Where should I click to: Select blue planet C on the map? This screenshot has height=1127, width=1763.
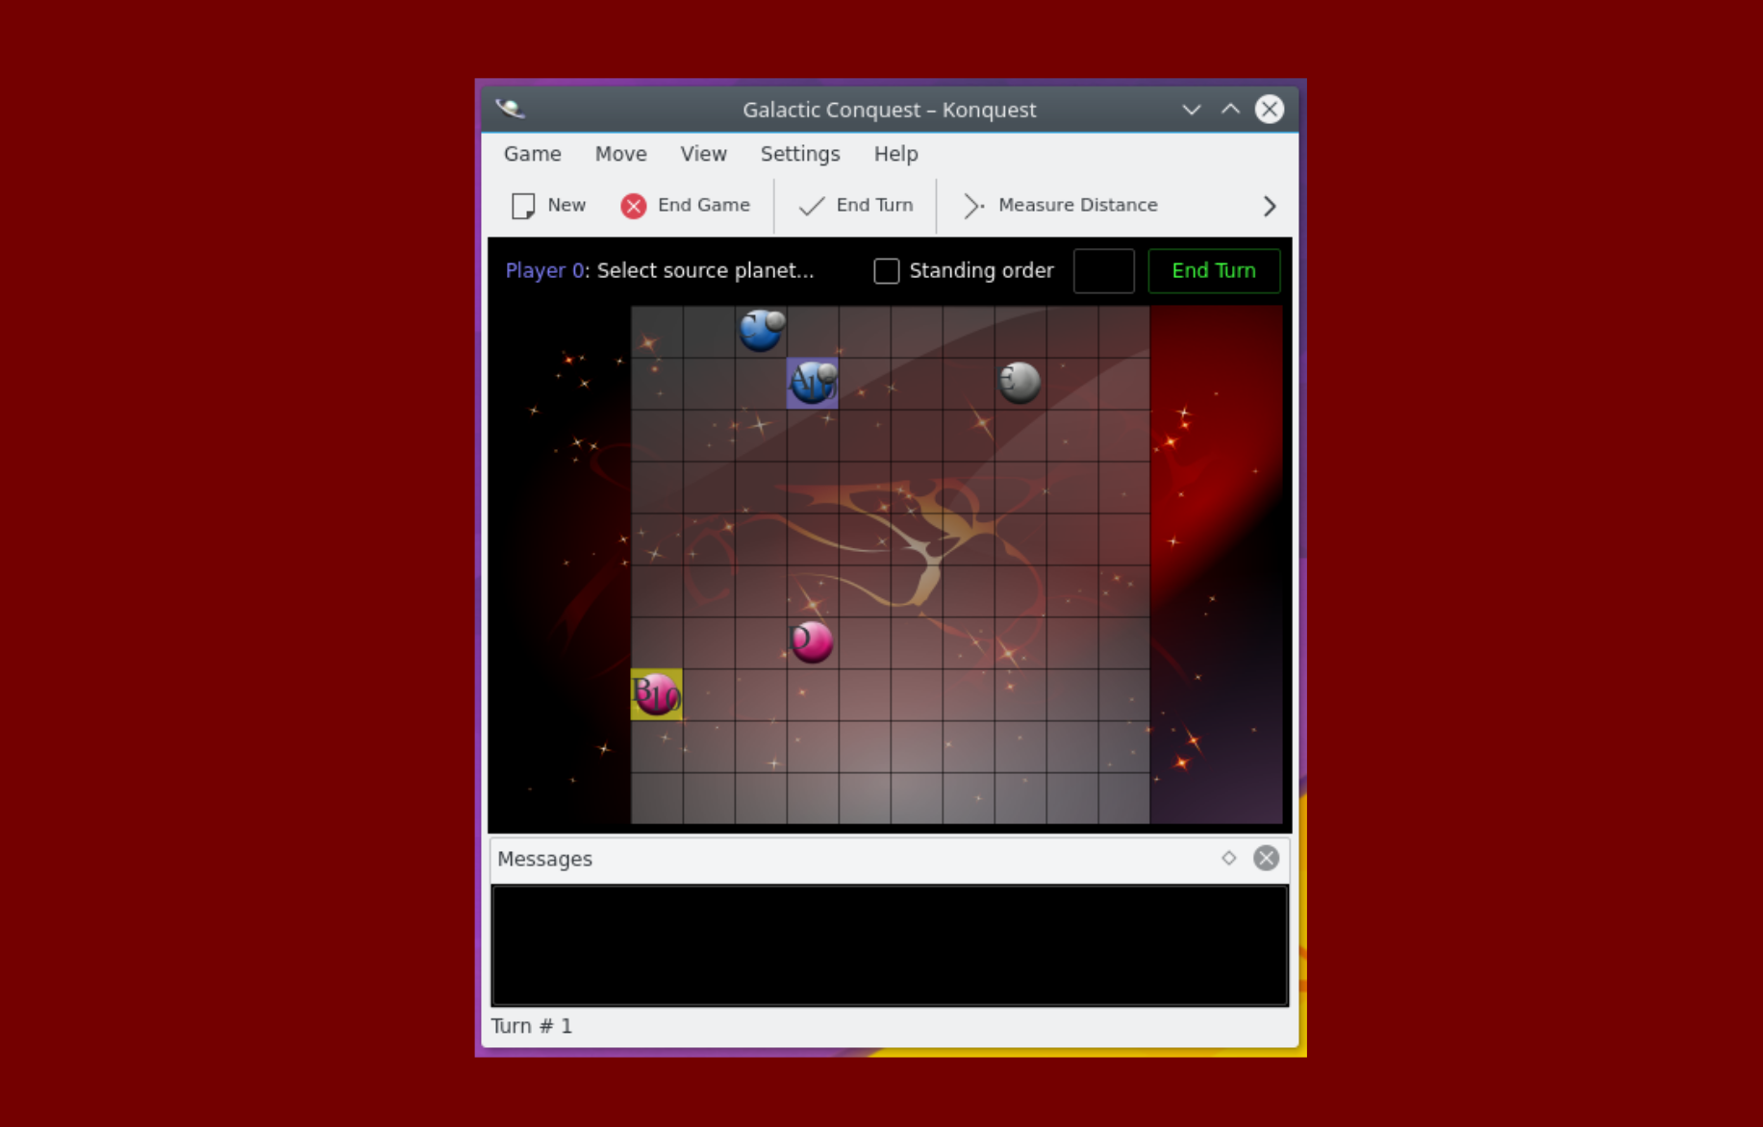click(x=761, y=331)
